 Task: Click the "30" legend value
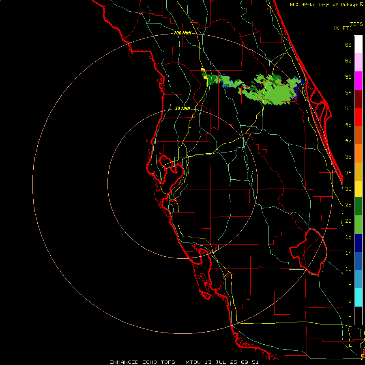pyautogui.click(x=348, y=189)
